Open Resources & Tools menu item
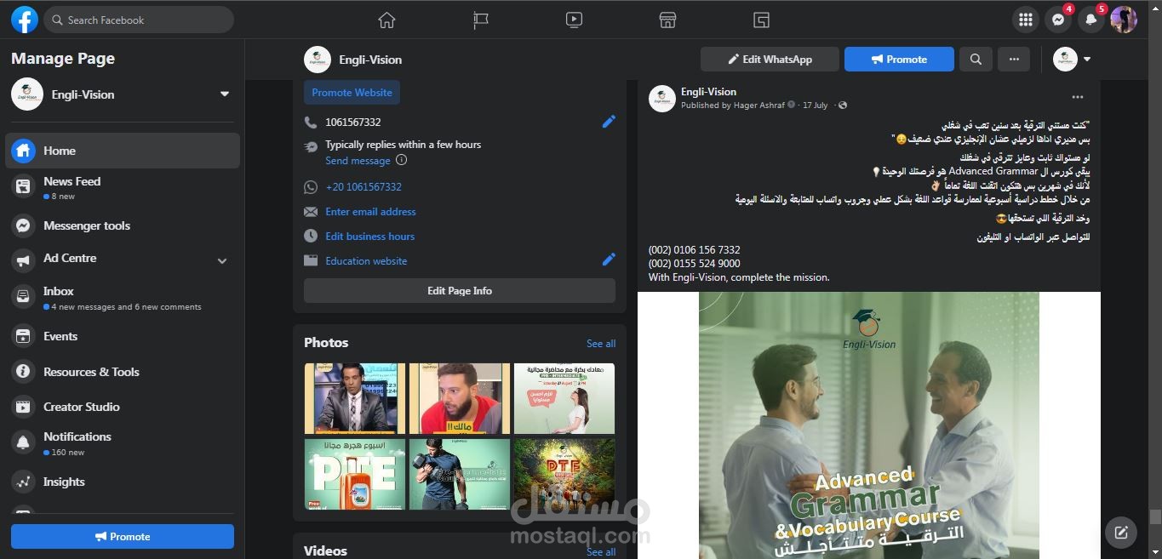Image resolution: width=1162 pixels, height=559 pixels. point(123,372)
